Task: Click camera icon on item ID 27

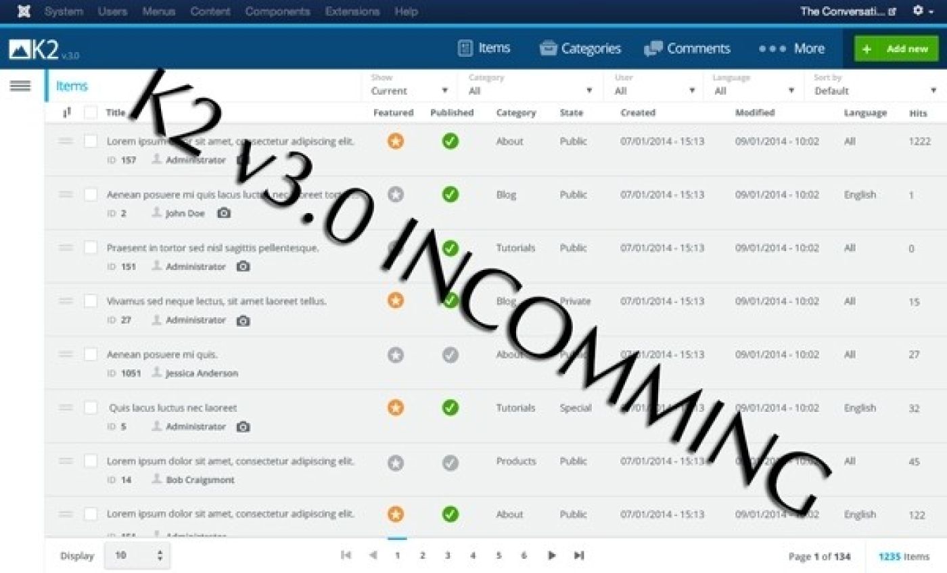Action: pyautogui.click(x=244, y=320)
